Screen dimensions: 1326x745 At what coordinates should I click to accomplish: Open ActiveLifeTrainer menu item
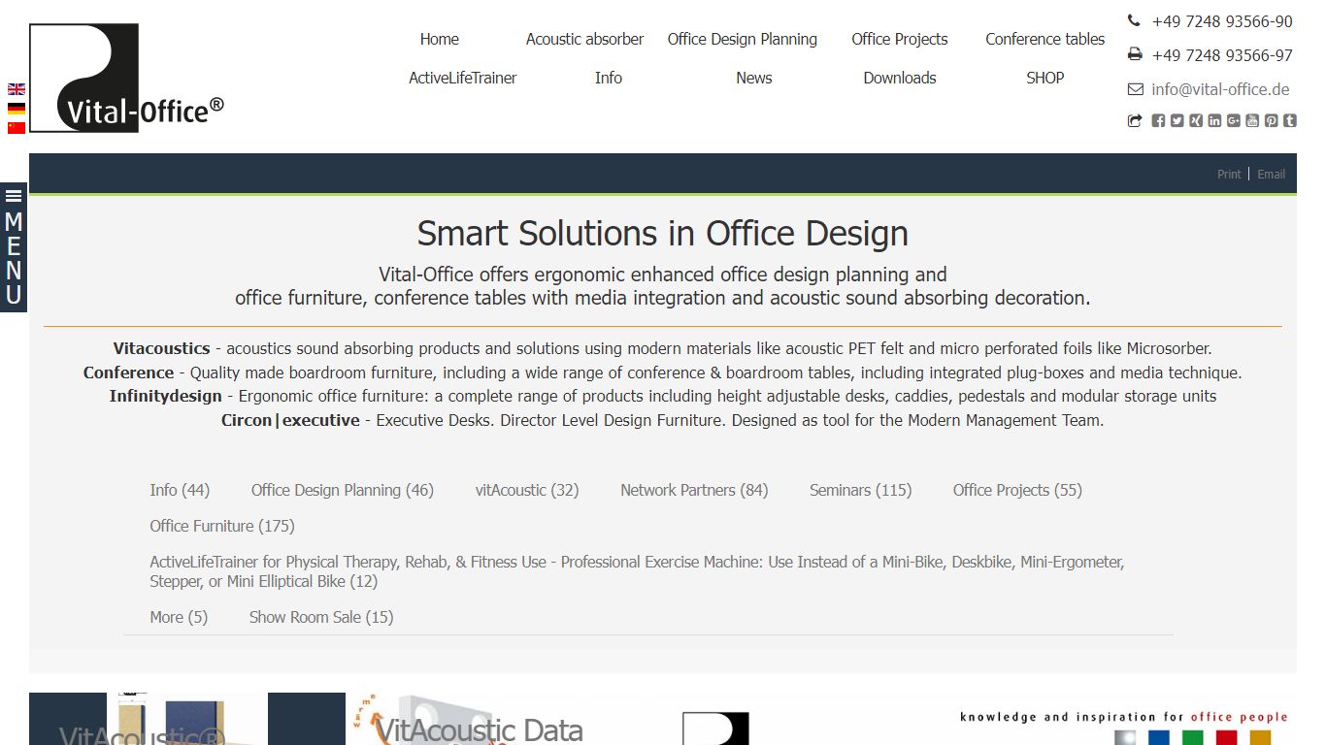coord(463,78)
